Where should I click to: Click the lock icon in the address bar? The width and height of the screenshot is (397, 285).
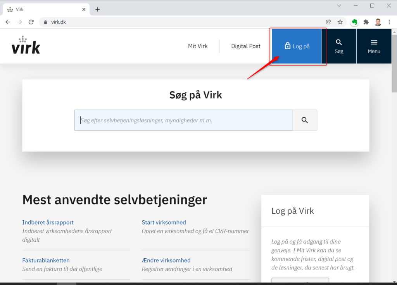point(46,22)
